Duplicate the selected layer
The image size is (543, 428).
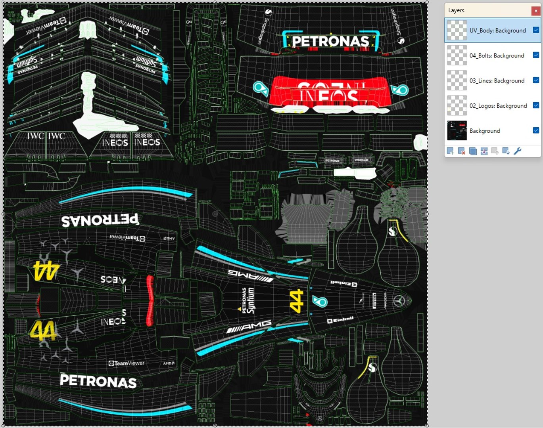(473, 151)
